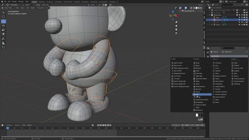Toggle Model Here collection exclude checkbox
This screenshot has width=249, height=140.
237,15
